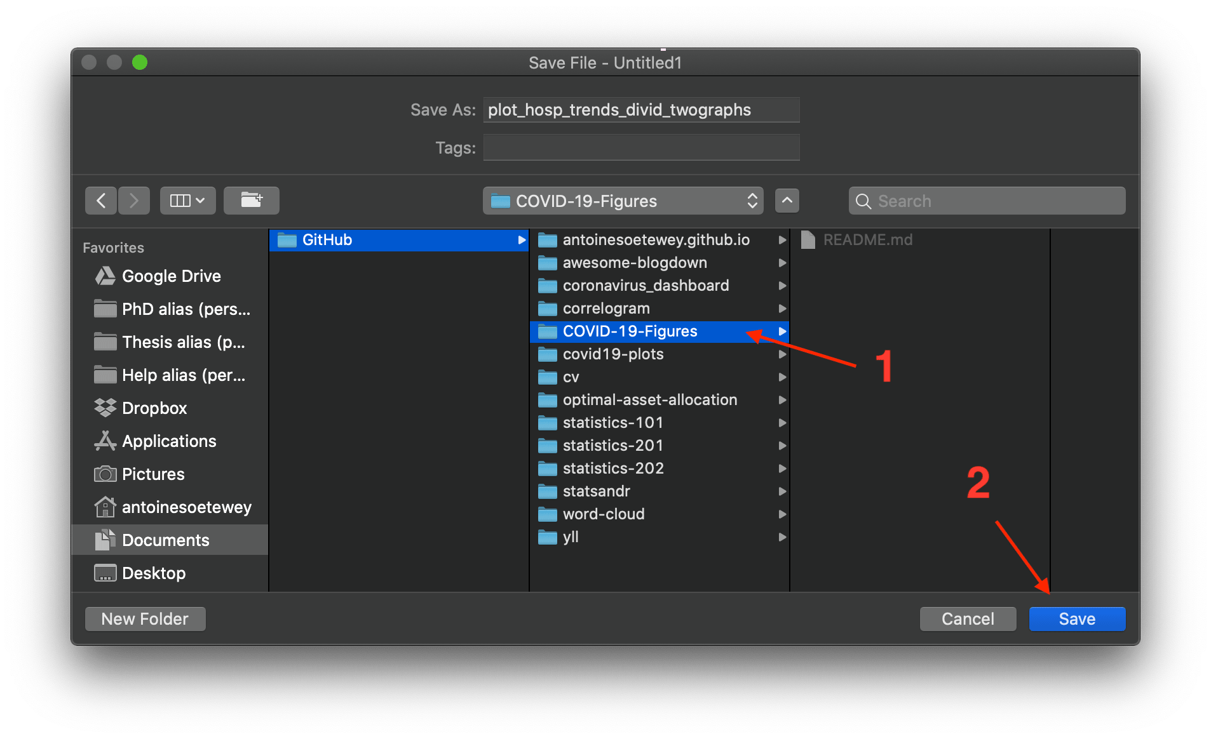Click the covid19-plots folder icon
Screen dimensions: 1211x739
pyautogui.click(x=548, y=354)
